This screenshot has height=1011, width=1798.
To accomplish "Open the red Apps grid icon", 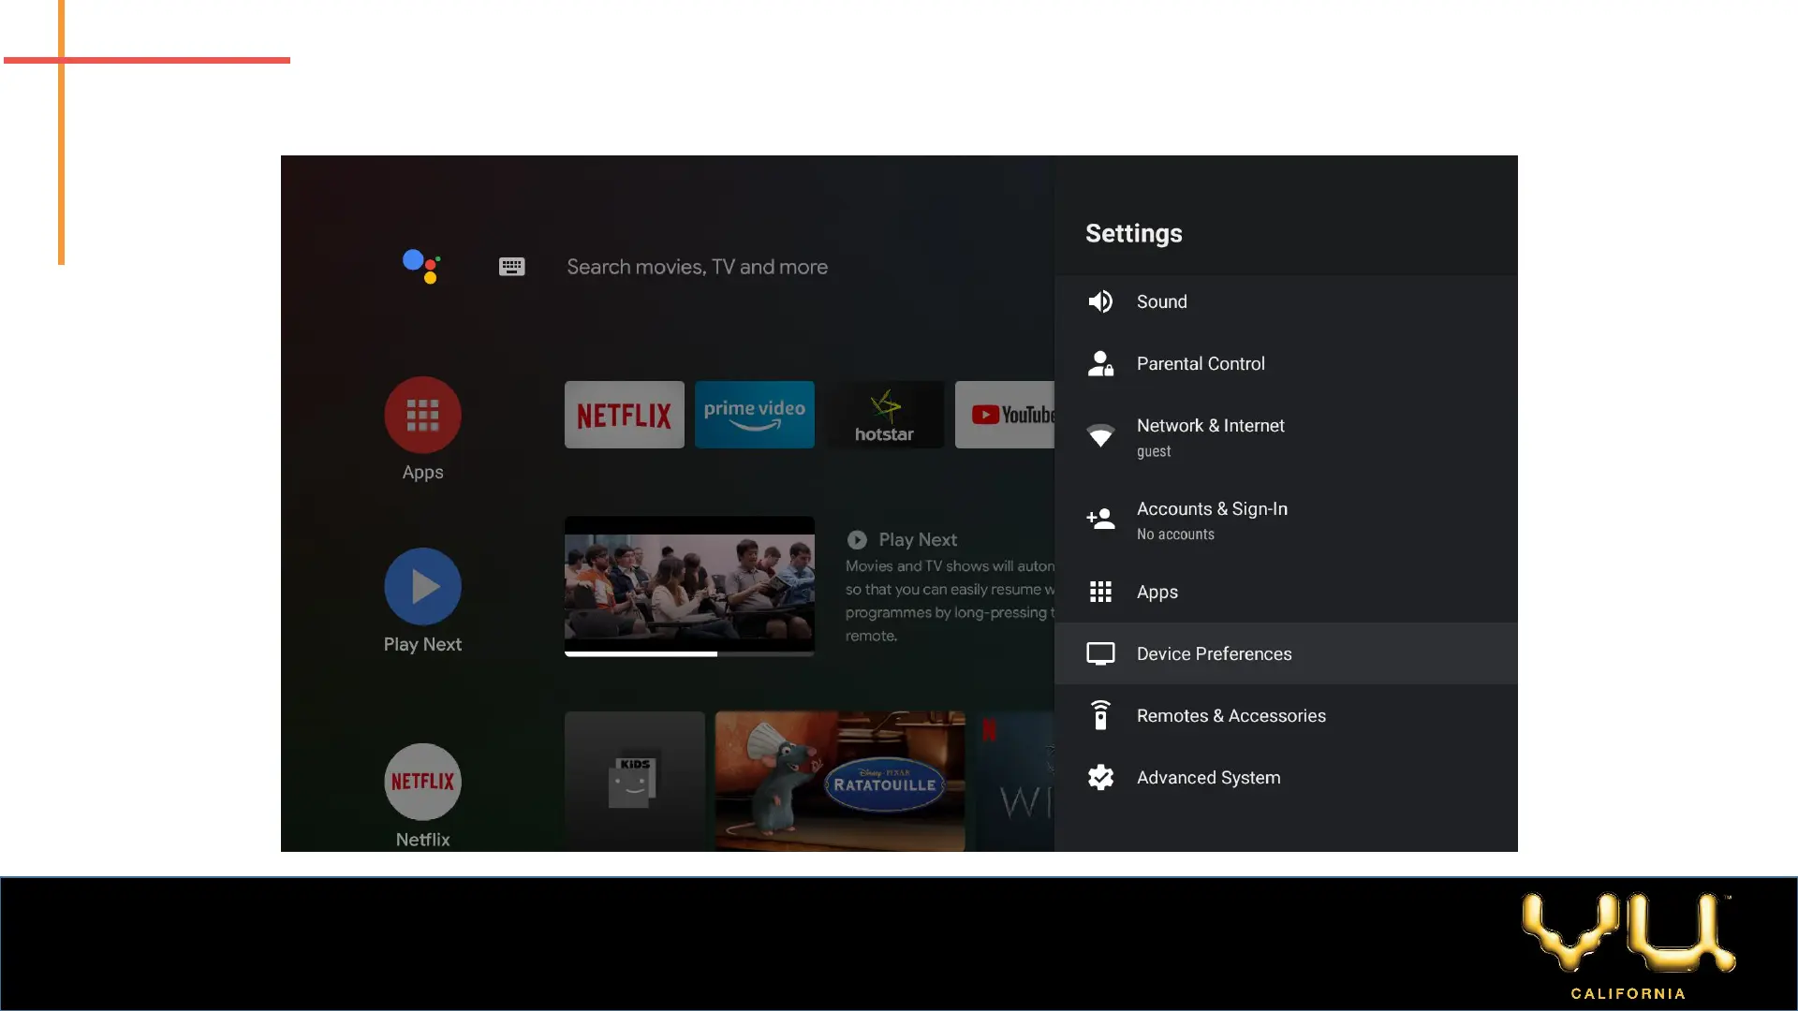I will tap(422, 415).
